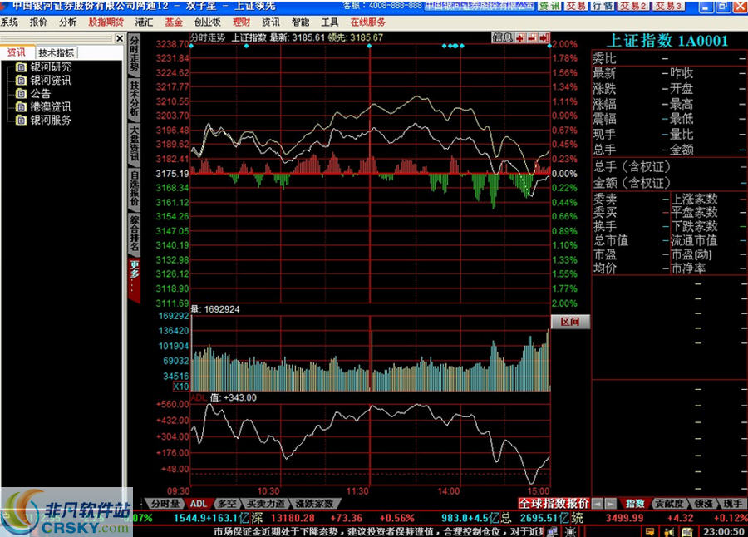Open the 资讯 menu in menu bar
This screenshot has height=537, width=748.
pos(271,22)
